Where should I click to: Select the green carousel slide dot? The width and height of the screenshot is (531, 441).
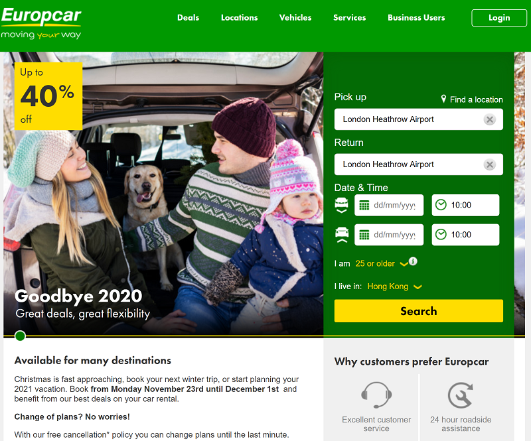click(x=21, y=336)
